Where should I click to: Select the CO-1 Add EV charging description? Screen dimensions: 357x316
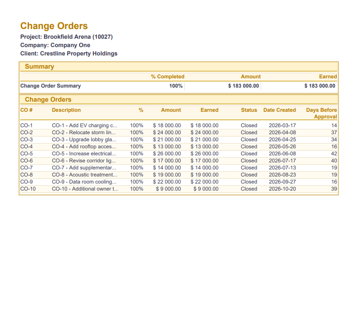coord(85,125)
